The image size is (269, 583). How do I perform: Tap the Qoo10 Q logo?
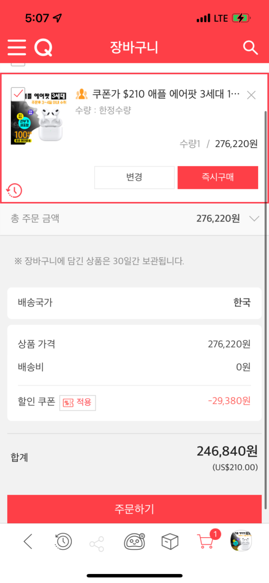click(x=43, y=47)
